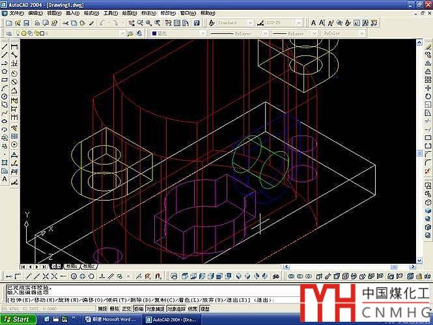Viewport: 433px width, 325px height.
Task: Click the Properties palette icon
Action: (168, 23)
